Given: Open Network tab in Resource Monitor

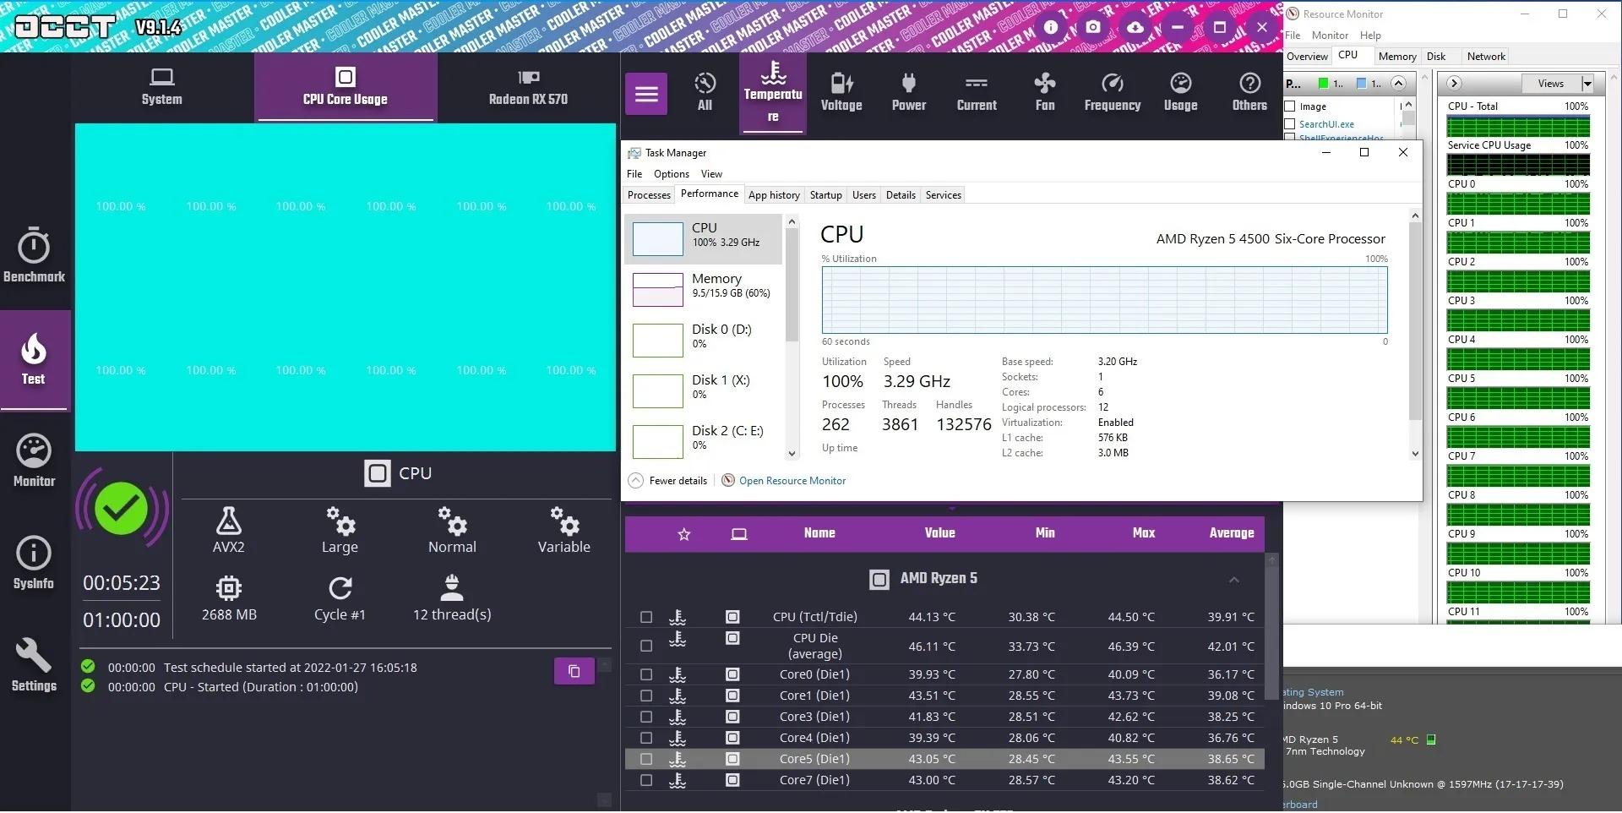Looking at the screenshot, I should point(1486,57).
